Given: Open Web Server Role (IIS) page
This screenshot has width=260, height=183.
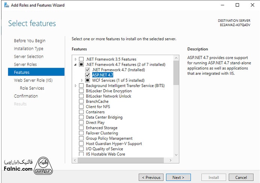Looking at the screenshot, I should point(34,80).
